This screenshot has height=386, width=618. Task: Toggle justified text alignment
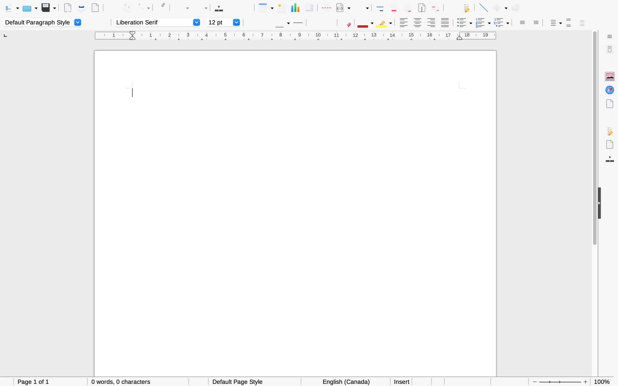pyautogui.click(x=445, y=23)
